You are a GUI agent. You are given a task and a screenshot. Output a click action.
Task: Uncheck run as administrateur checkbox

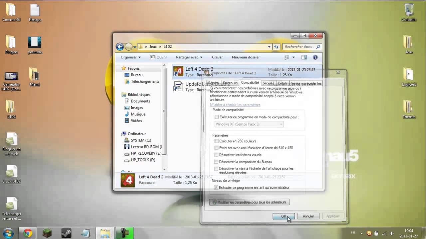click(216, 188)
